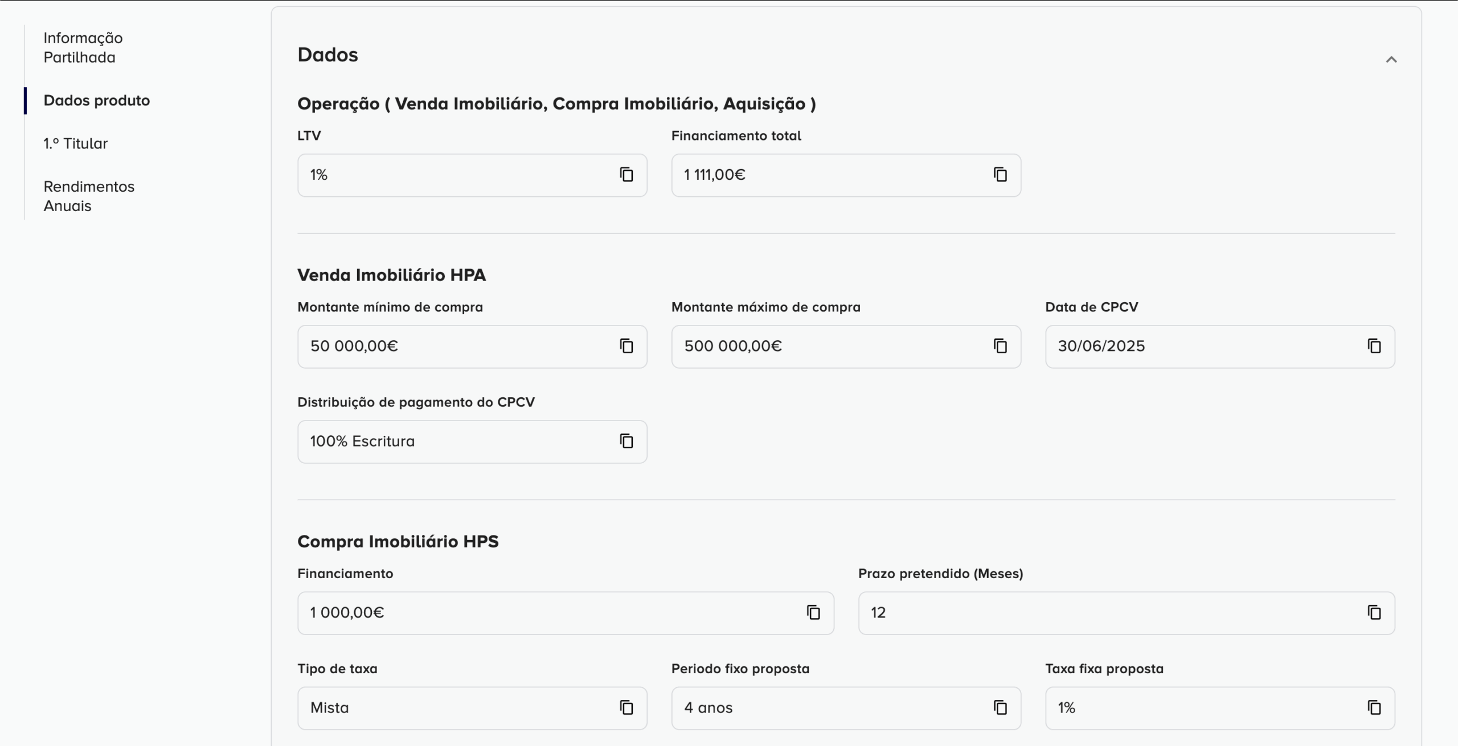
Task: Copy the Montante mínimo de compra value
Action: pos(626,346)
